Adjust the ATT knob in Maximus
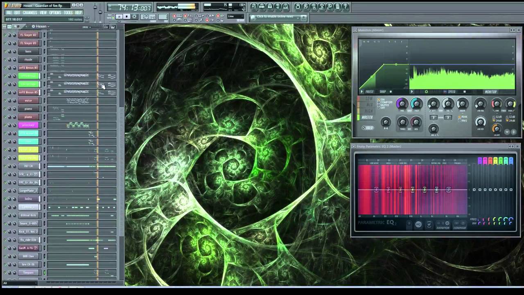 coord(434,104)
